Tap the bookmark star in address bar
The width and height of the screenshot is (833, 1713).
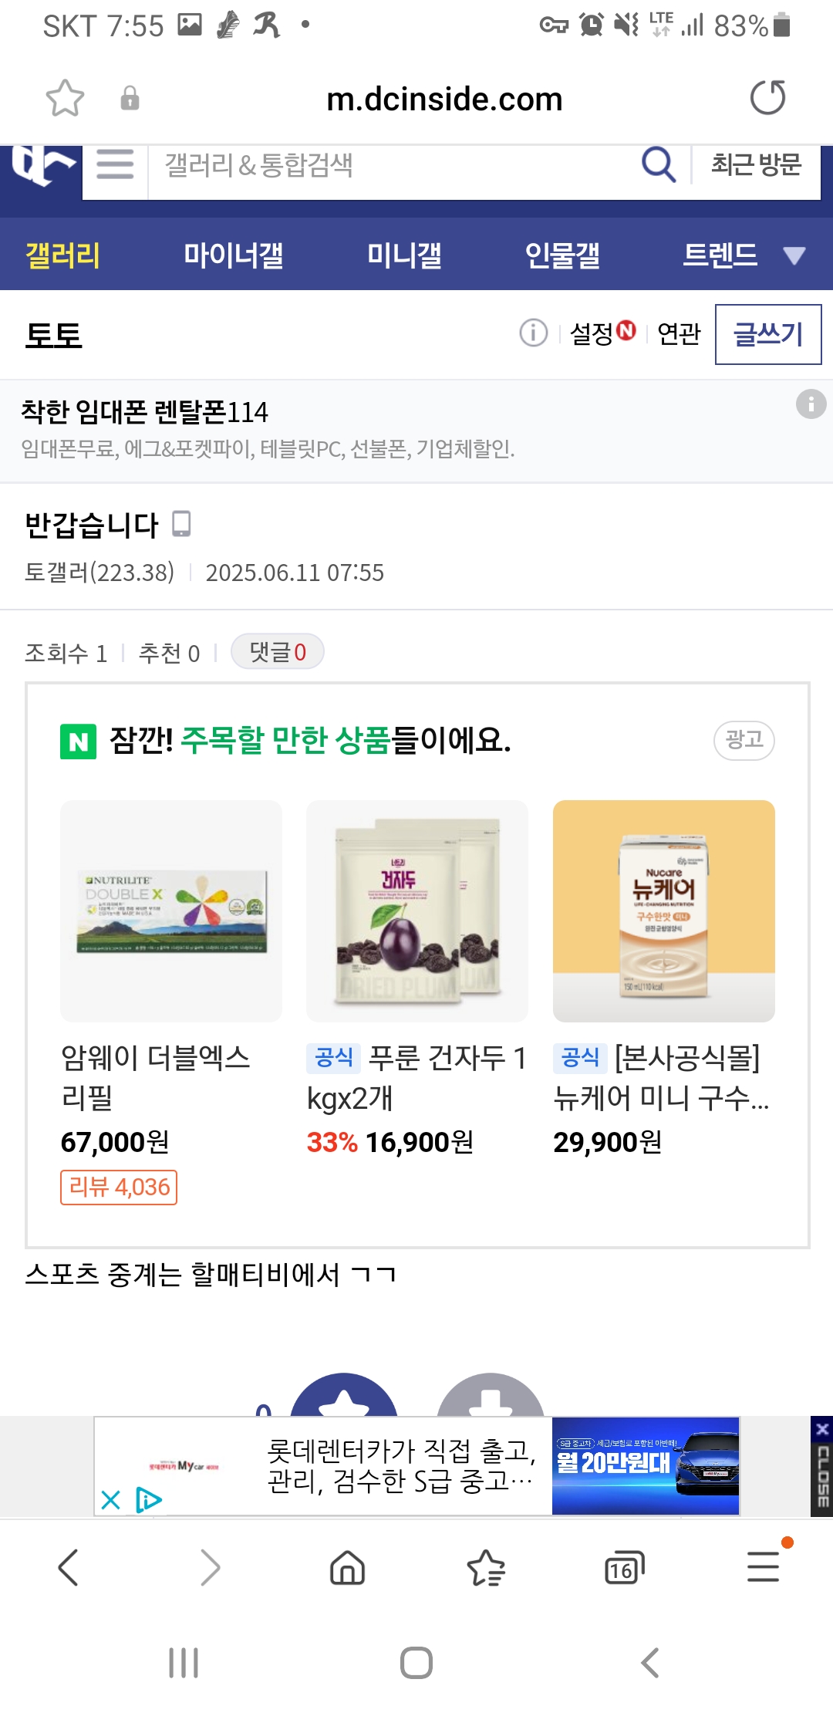pos(65,98)
